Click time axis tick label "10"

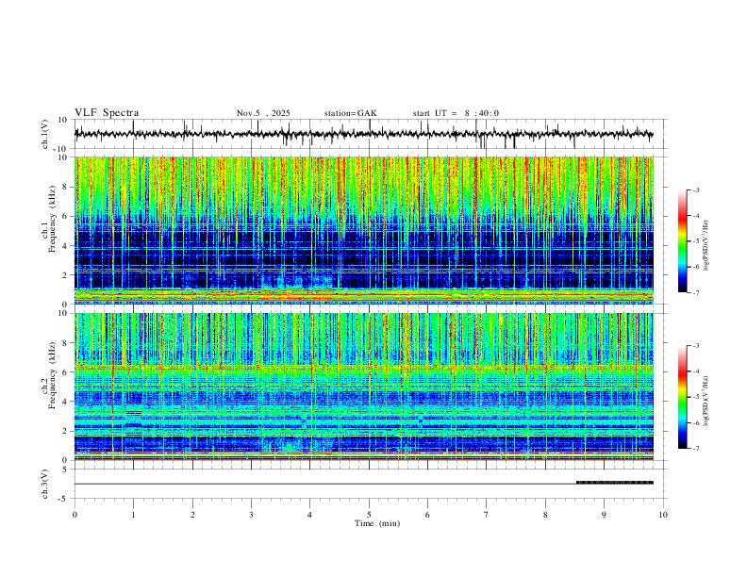point(663,515)
